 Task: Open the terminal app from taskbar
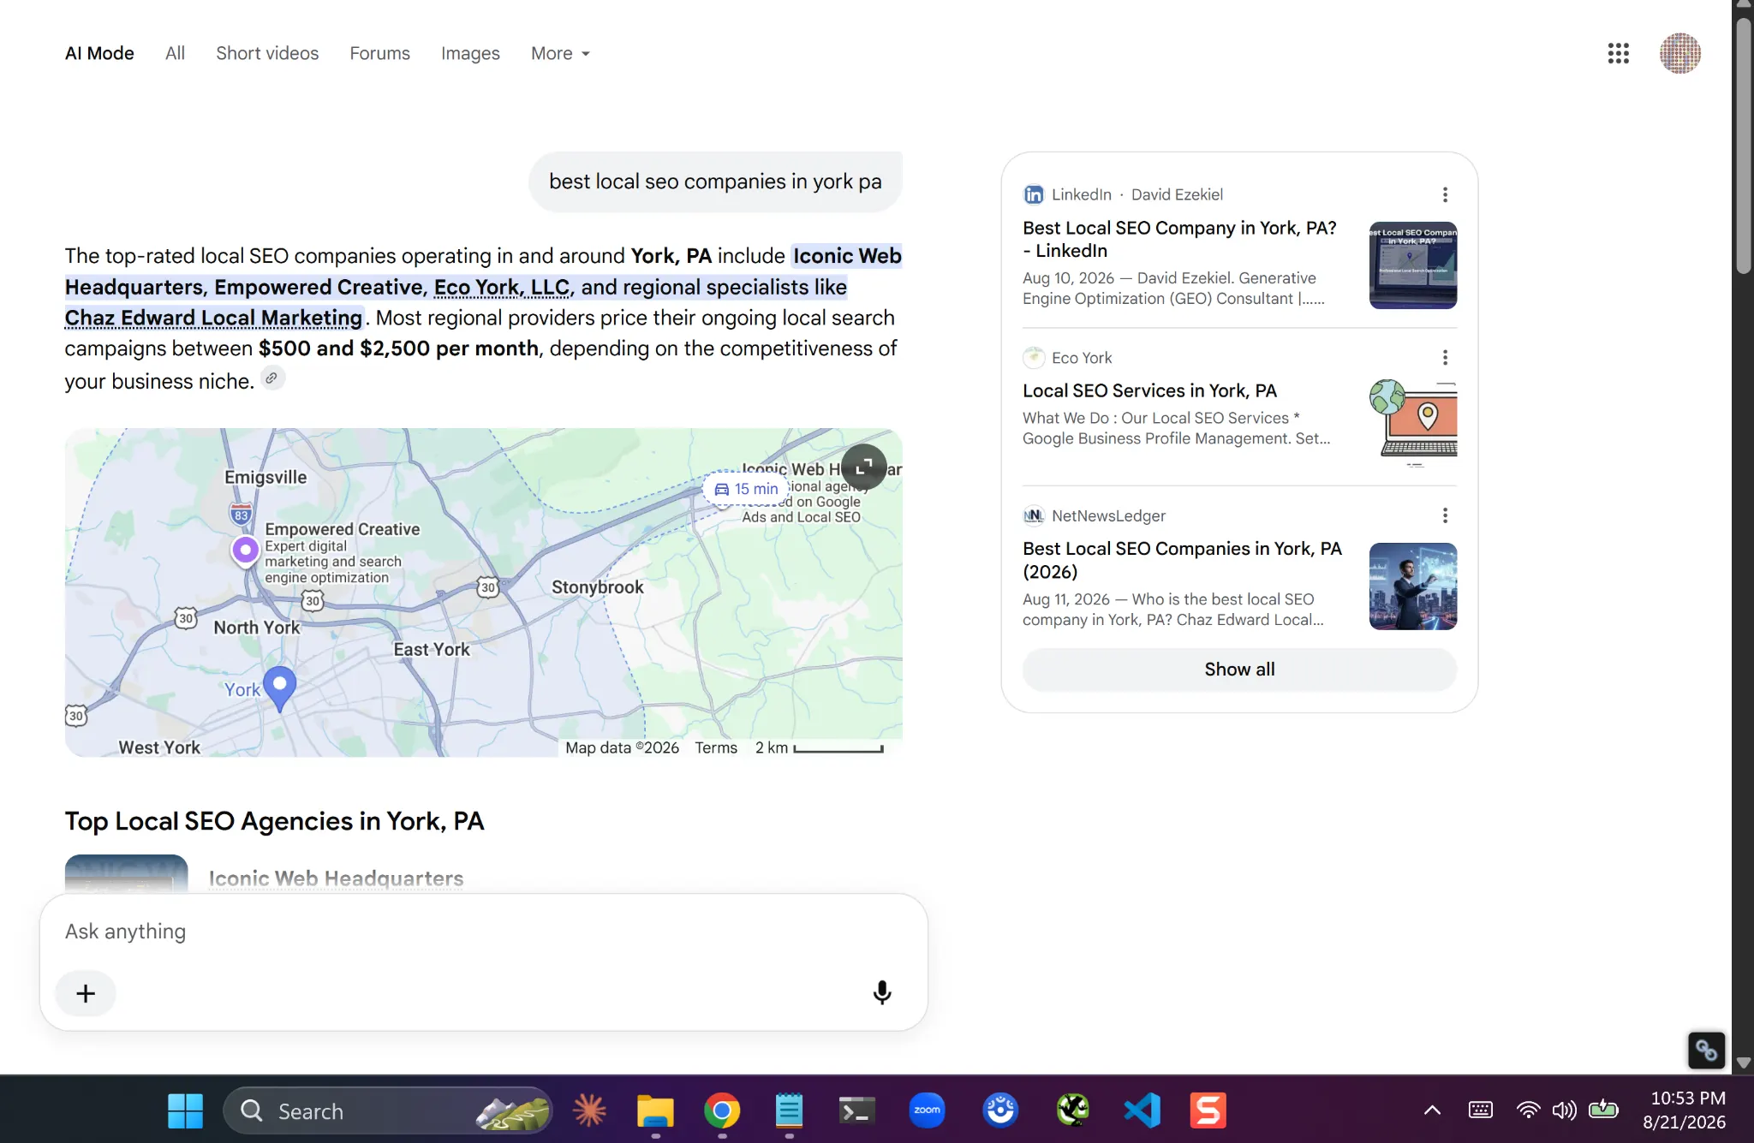(856, 1110)
